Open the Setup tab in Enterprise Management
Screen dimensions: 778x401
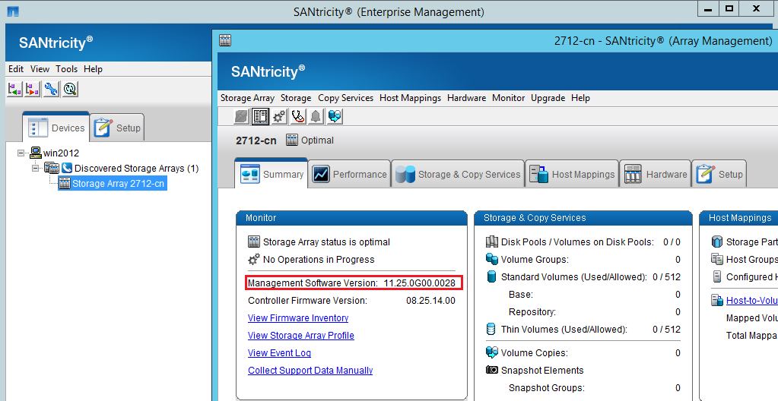click(x=118, y=128)
